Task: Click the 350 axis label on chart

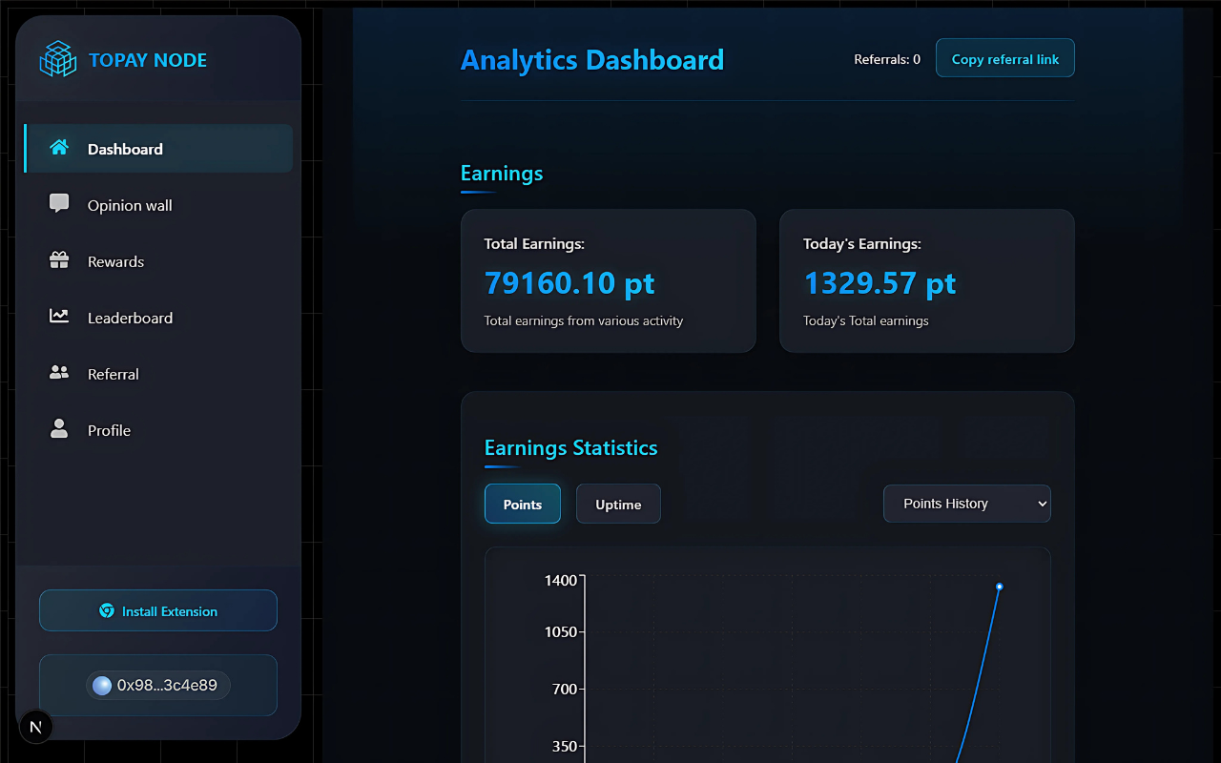Action: [x=566, y=746]
